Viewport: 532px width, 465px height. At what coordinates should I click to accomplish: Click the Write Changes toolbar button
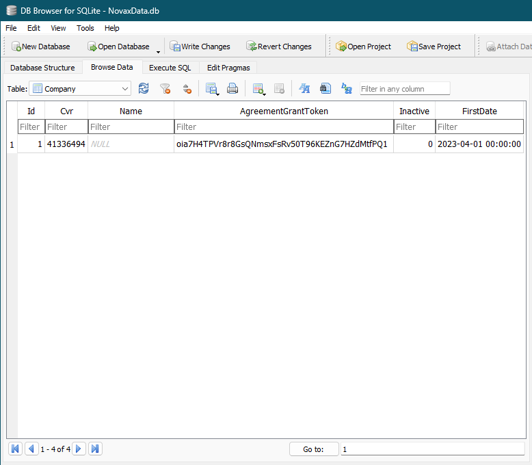[x=200, y=46]
